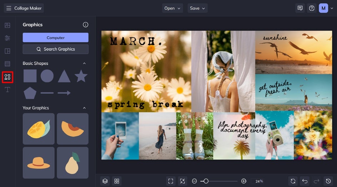Image resolution: width=337 pixels, height=187 pixels.
Task: Select the instant camera photo
Action: tap(275, 135)
